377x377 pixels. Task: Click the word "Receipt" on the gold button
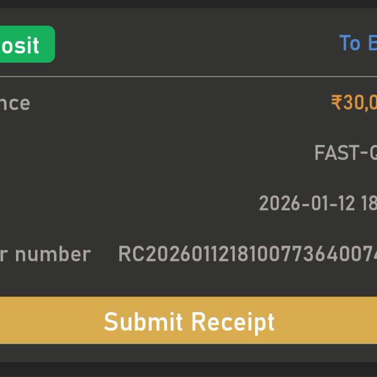pos(232,322)
